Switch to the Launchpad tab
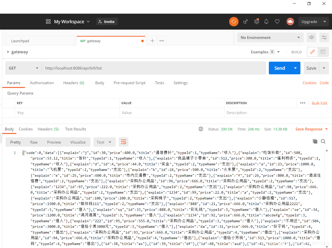 [40, 41]
